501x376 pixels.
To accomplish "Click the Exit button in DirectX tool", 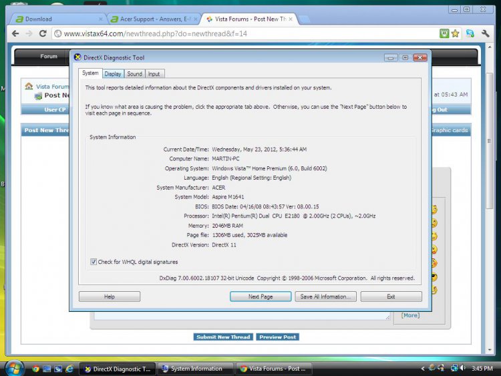I will coord(391,297).
